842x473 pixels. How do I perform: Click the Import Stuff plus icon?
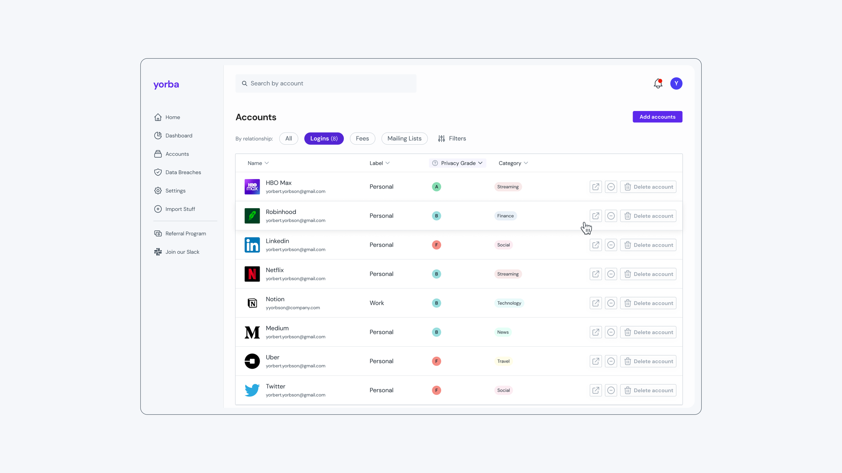[158, 209]
